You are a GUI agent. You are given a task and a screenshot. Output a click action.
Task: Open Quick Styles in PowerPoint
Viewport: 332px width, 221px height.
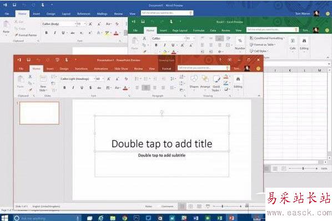coord(216,83)
